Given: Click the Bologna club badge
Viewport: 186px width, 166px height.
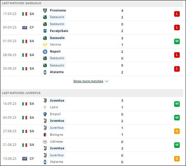Looking at the screenshot, I should coord(45,135).
